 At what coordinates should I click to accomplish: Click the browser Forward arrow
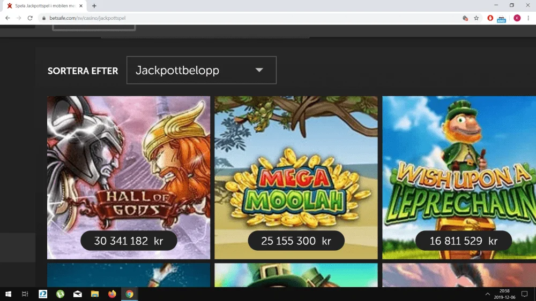click(x=19, y=18)
